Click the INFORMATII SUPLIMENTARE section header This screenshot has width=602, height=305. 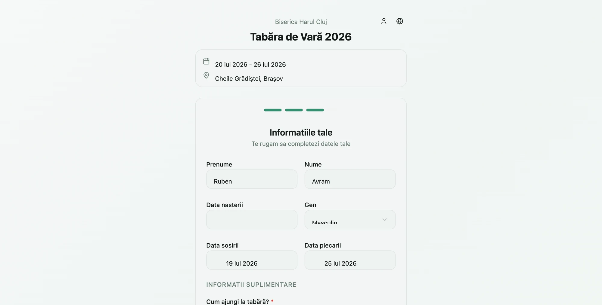point(251,285)
